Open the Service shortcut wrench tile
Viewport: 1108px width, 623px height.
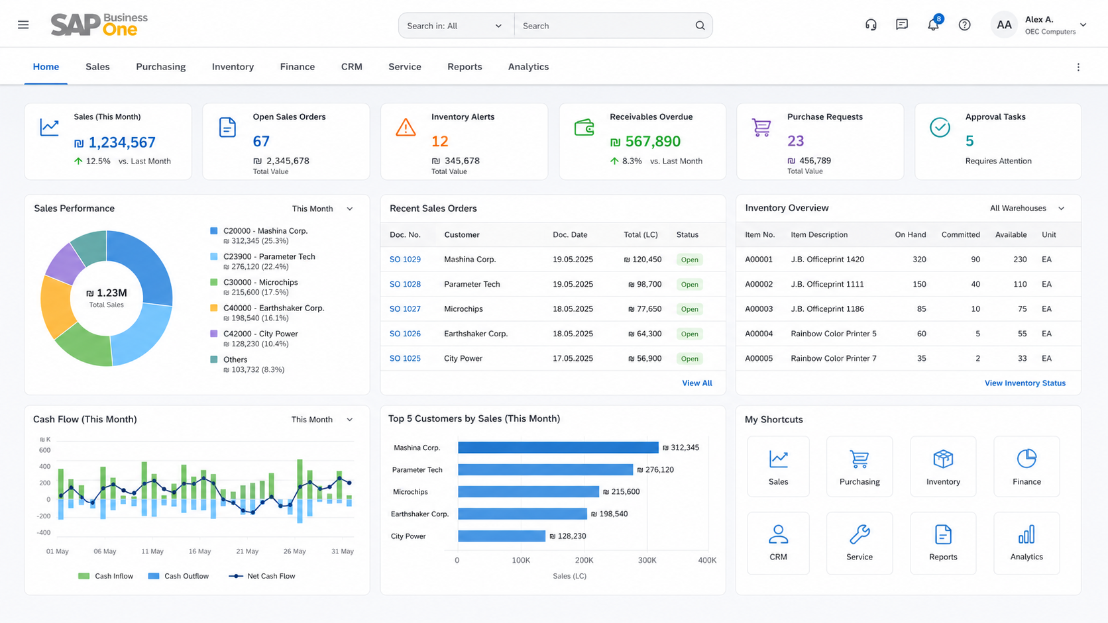tap(859, 543)
